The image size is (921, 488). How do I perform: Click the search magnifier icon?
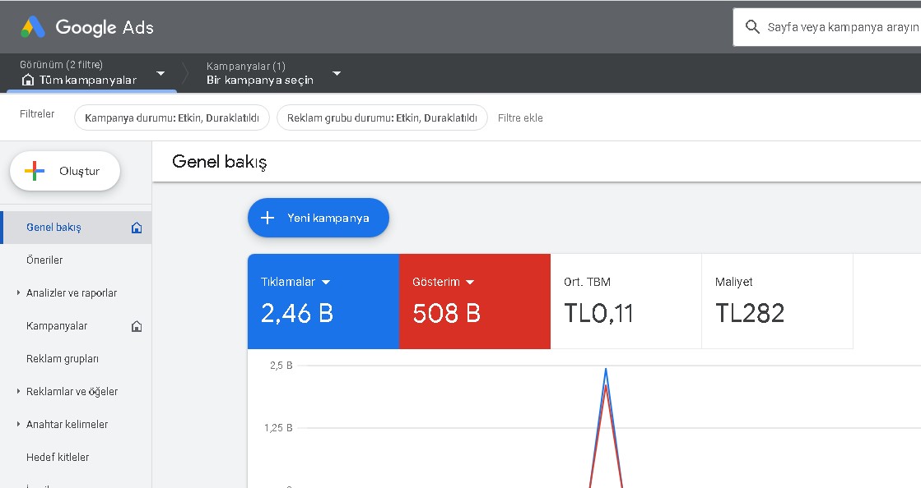pyautogui.click(x=751, y=27)
